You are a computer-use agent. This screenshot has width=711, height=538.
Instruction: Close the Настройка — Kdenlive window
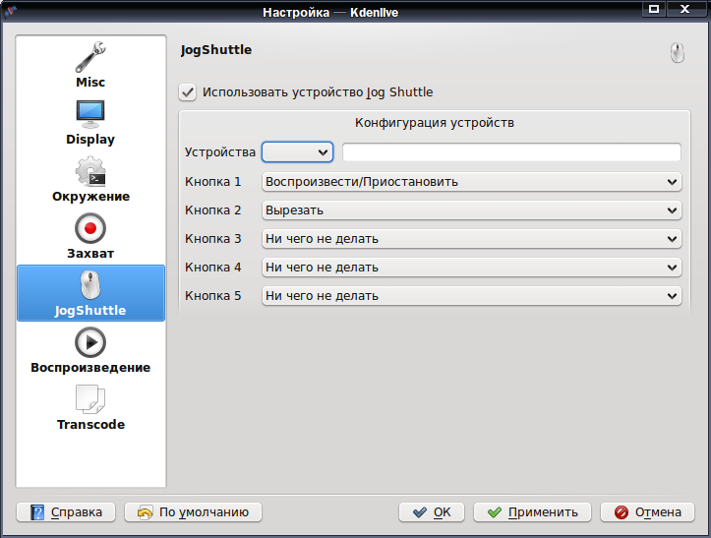[x=684, y=9]
